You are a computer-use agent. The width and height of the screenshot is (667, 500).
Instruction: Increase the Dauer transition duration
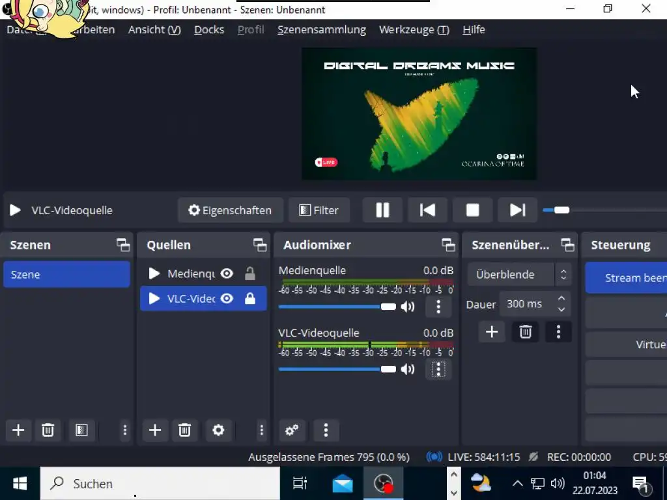561,298
